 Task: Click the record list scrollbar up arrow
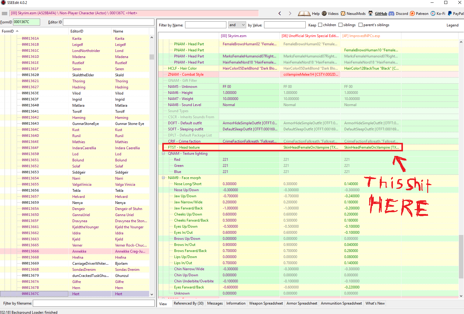click(152, 38)
